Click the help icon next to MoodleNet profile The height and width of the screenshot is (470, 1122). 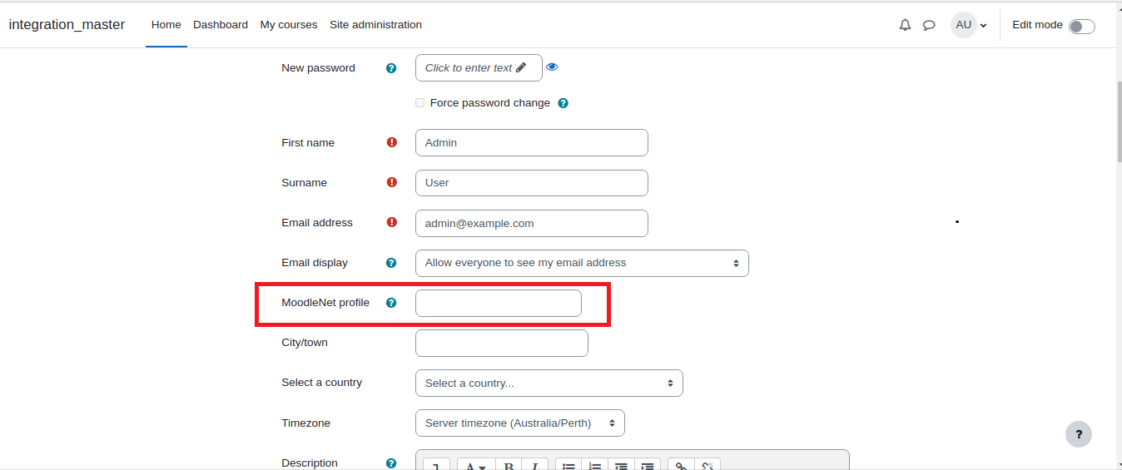pos(391,303)
